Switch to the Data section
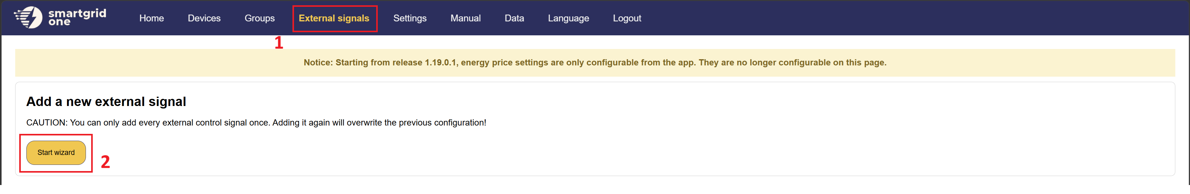Screen dimensions: 1190x194 coord(514,19)
